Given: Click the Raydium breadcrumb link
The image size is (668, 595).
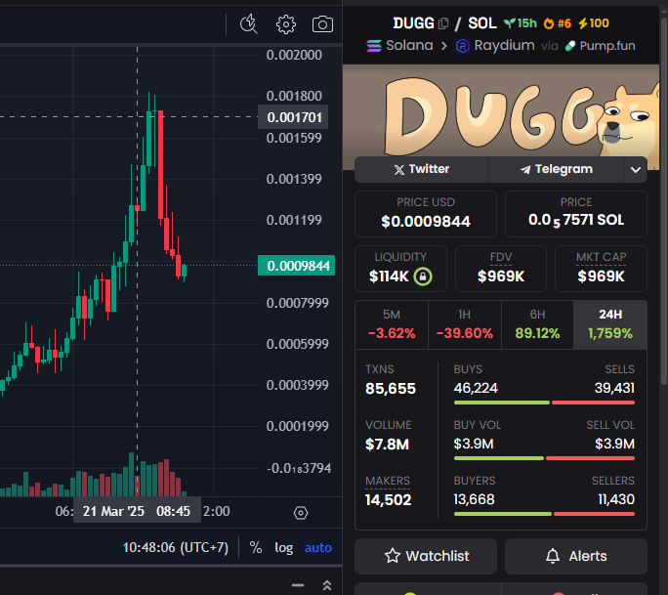Looking at the screenshot, I should [x=495, y=46].
